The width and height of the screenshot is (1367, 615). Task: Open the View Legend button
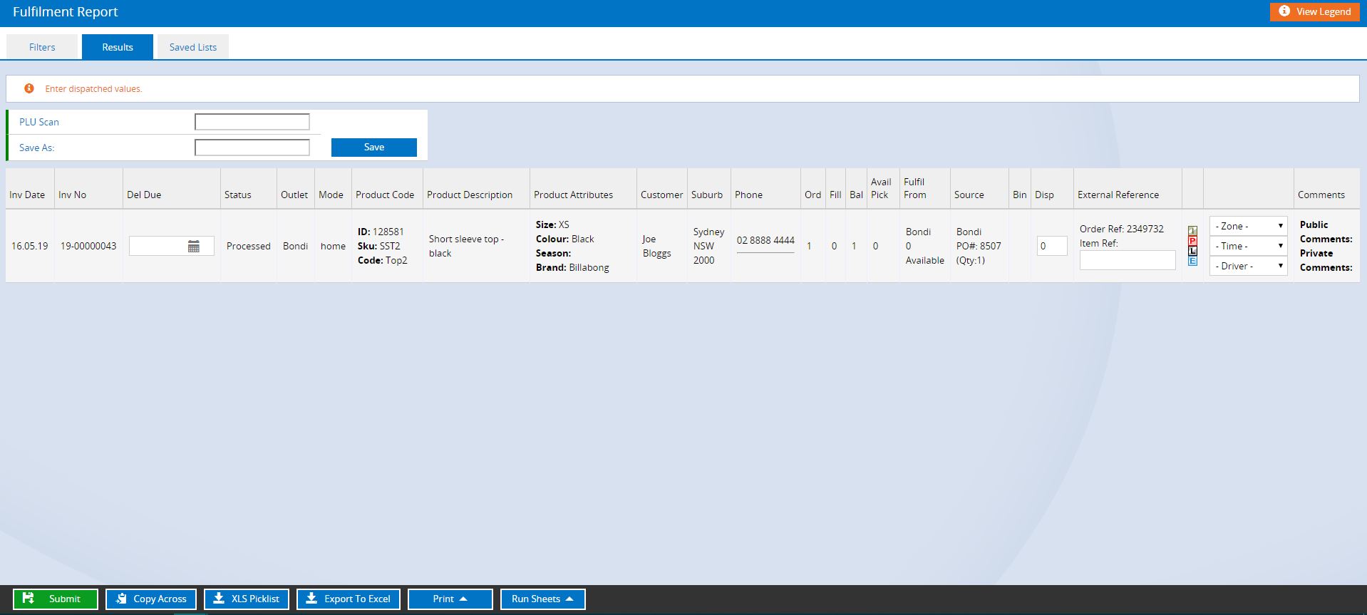(x=1314, y=11)
